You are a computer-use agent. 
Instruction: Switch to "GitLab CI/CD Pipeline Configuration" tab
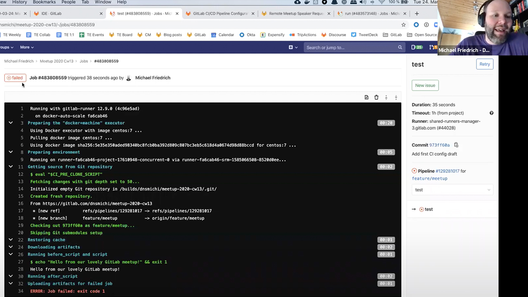[221, 14]
